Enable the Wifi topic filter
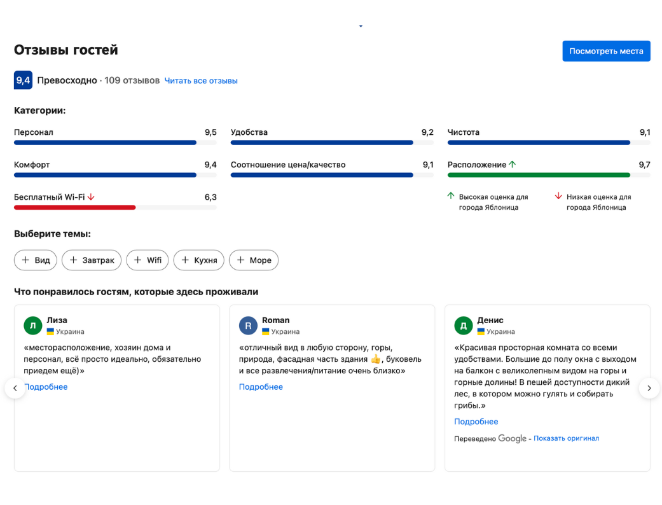 [x=147, y=260]
